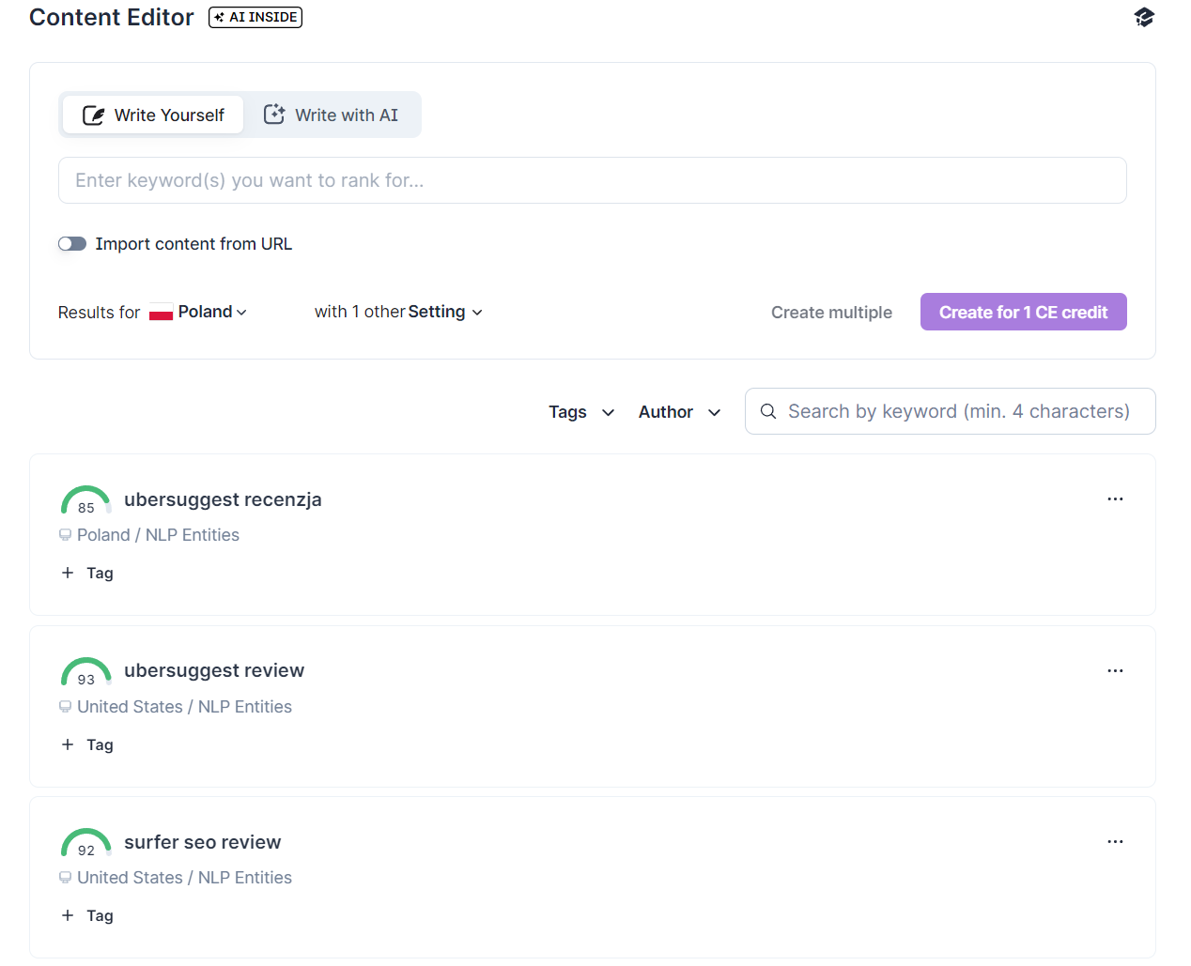Switch to the Write Yourself tab
1191x966 pixels.
pos(153,115)
